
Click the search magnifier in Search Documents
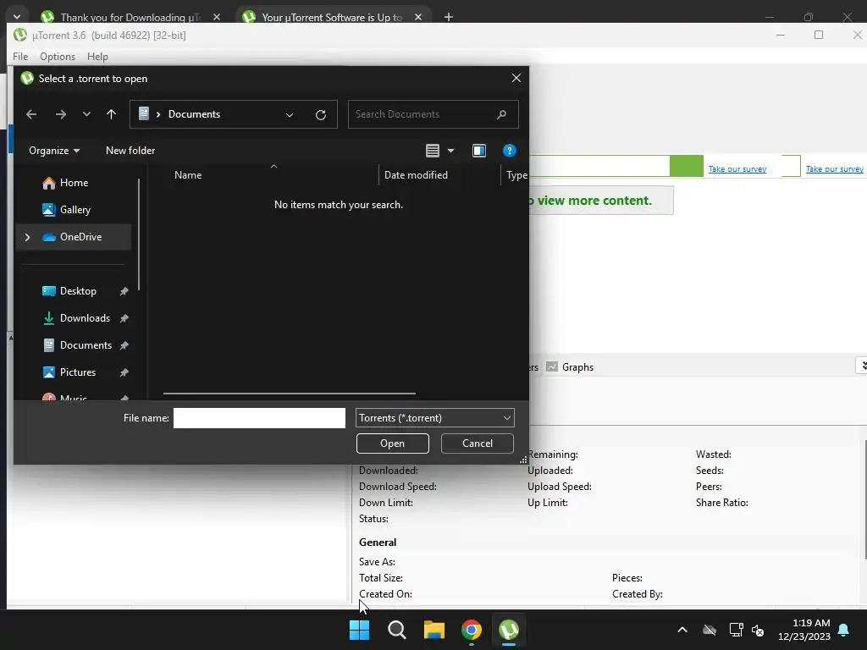pos(501,114)
